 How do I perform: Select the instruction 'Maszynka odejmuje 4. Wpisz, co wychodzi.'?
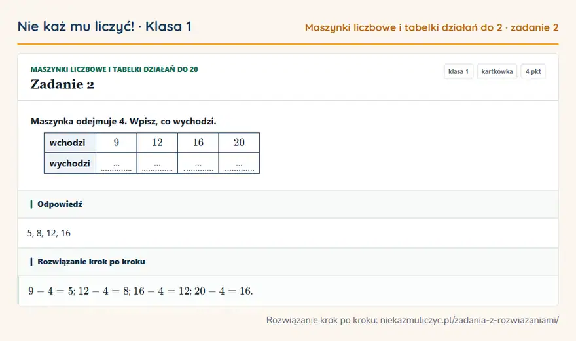124,121
